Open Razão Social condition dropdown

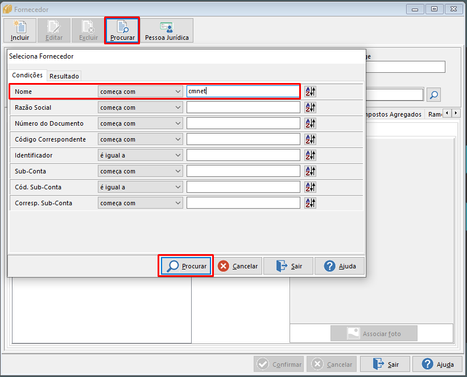click(x=140, y=107)
